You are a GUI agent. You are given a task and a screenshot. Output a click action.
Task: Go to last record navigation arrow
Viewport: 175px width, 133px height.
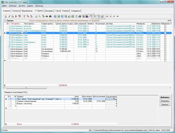tap(118, 16)
